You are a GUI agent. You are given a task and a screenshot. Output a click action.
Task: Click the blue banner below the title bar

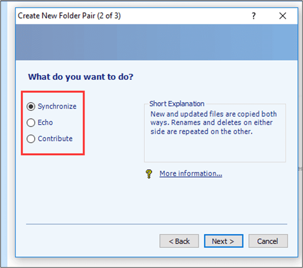tap(157, 42)
